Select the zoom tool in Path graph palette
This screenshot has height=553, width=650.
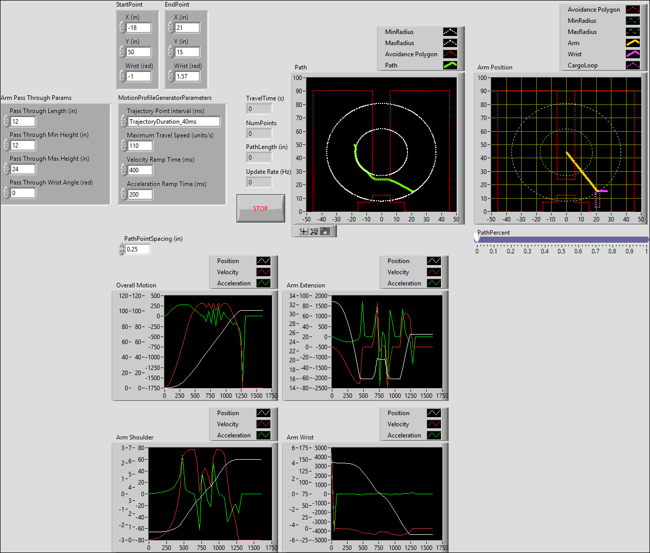click(314, 231)
